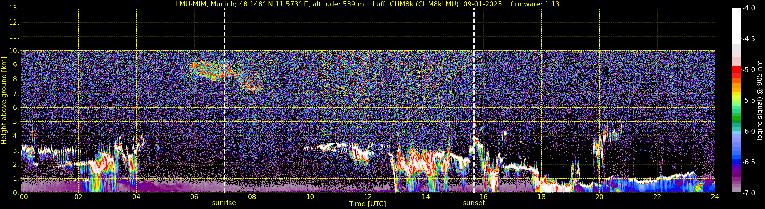This screenshot has height=209, width=765.
Task: Click the '18' time axis tick label
Action: click(x=541, y=197)
